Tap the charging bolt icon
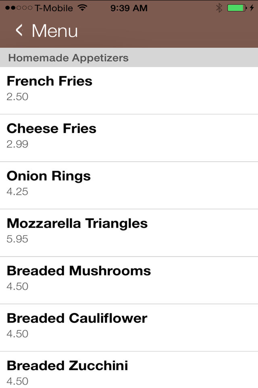Screen dimensions: 258x388 pyautogui.click(x=252, y=8)
